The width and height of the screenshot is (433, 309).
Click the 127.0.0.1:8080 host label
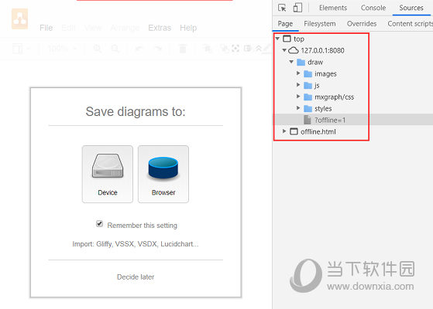click(x=322, y=51)
